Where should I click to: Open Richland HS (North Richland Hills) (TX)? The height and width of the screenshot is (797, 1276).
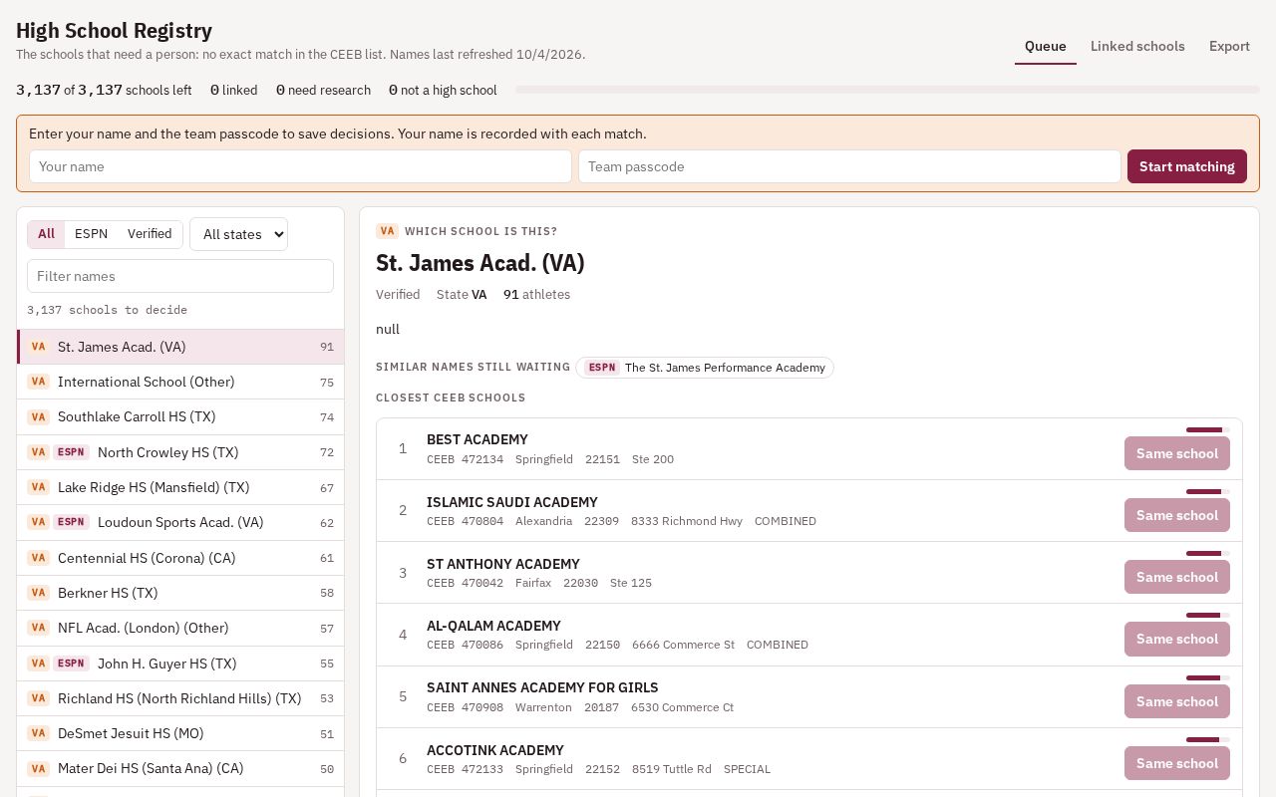tap(180, 698)
